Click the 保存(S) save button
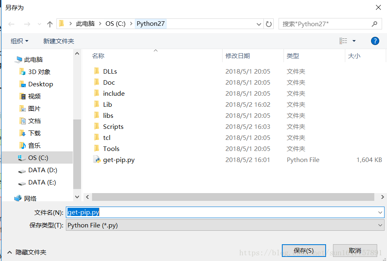387x261 pixels. click(304, 250)
